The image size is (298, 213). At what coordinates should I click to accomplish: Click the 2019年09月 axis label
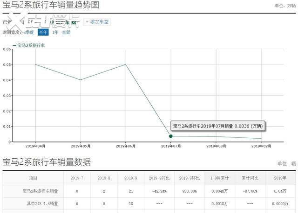pyautogui.click(x=261, y=146)
